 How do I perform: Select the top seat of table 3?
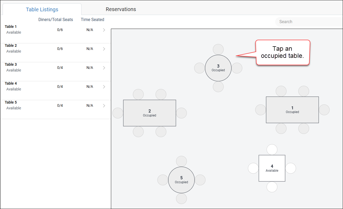coord(218,49)
